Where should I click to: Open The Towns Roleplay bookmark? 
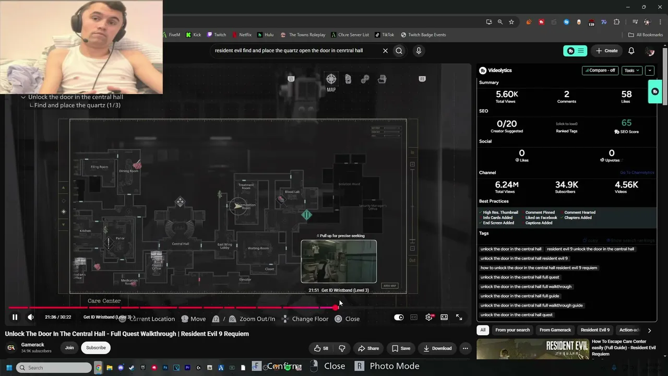click(303, 35)
